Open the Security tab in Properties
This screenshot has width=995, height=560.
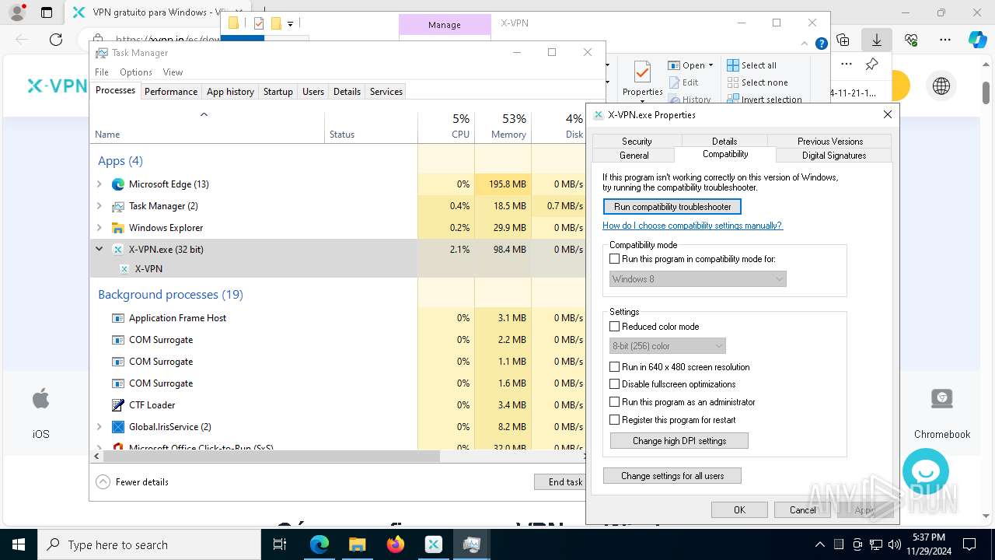[x=637, y=141]
